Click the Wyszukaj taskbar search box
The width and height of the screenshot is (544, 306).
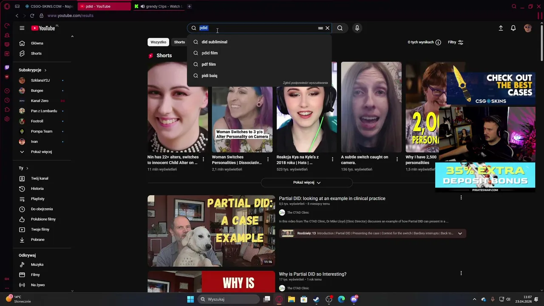pyautogui.click(x=229, y=299)
